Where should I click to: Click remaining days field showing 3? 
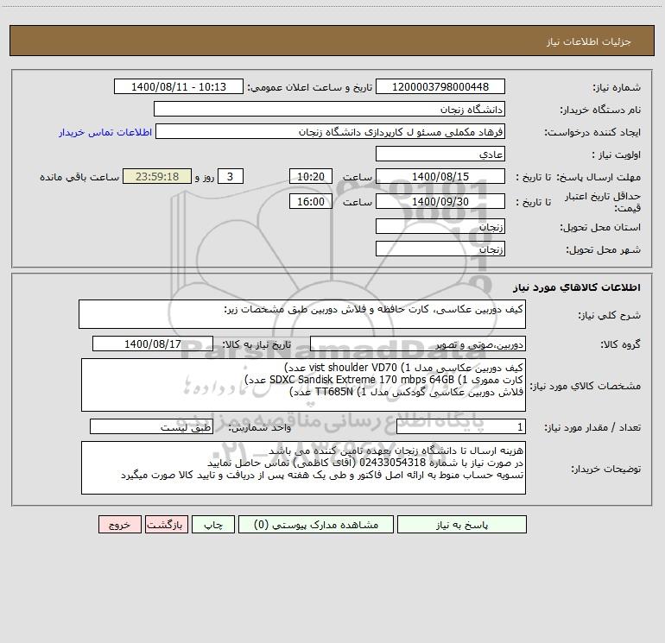(231, 176)
